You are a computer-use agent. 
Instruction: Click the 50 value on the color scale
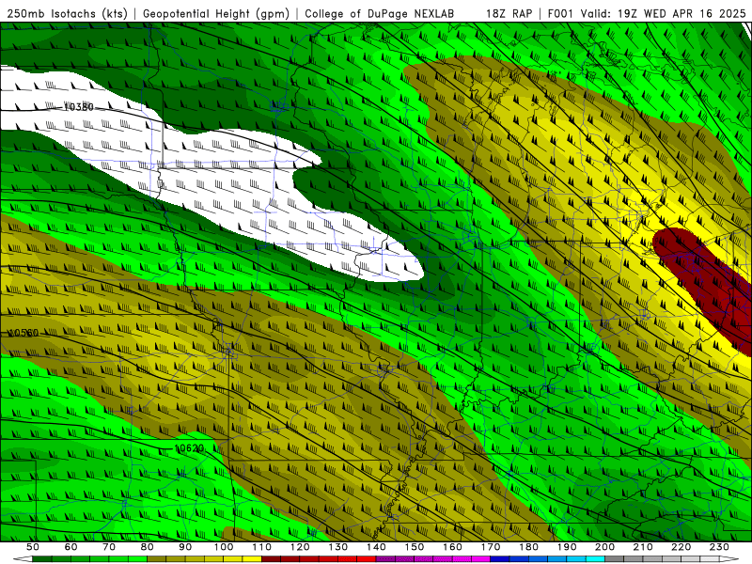tap(33, 547)
